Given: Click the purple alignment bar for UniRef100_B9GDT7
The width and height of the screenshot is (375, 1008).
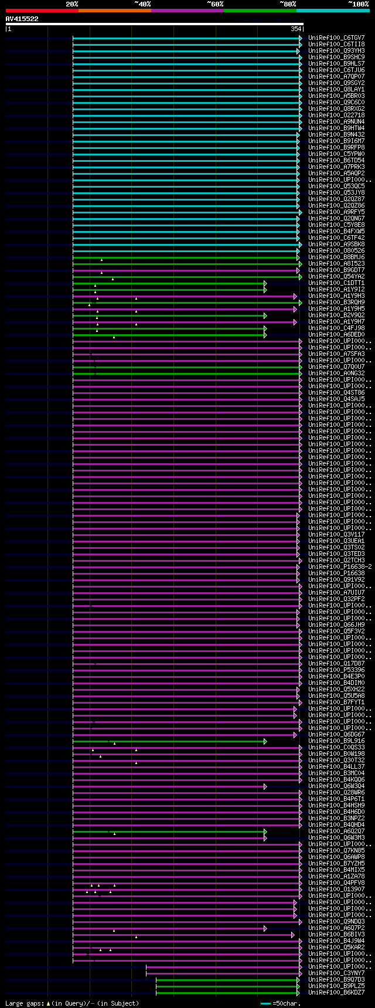Looking at the screenshot, I should click(186, 270).
